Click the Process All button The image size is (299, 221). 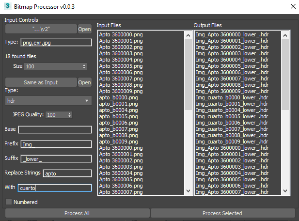coord(77,213)
